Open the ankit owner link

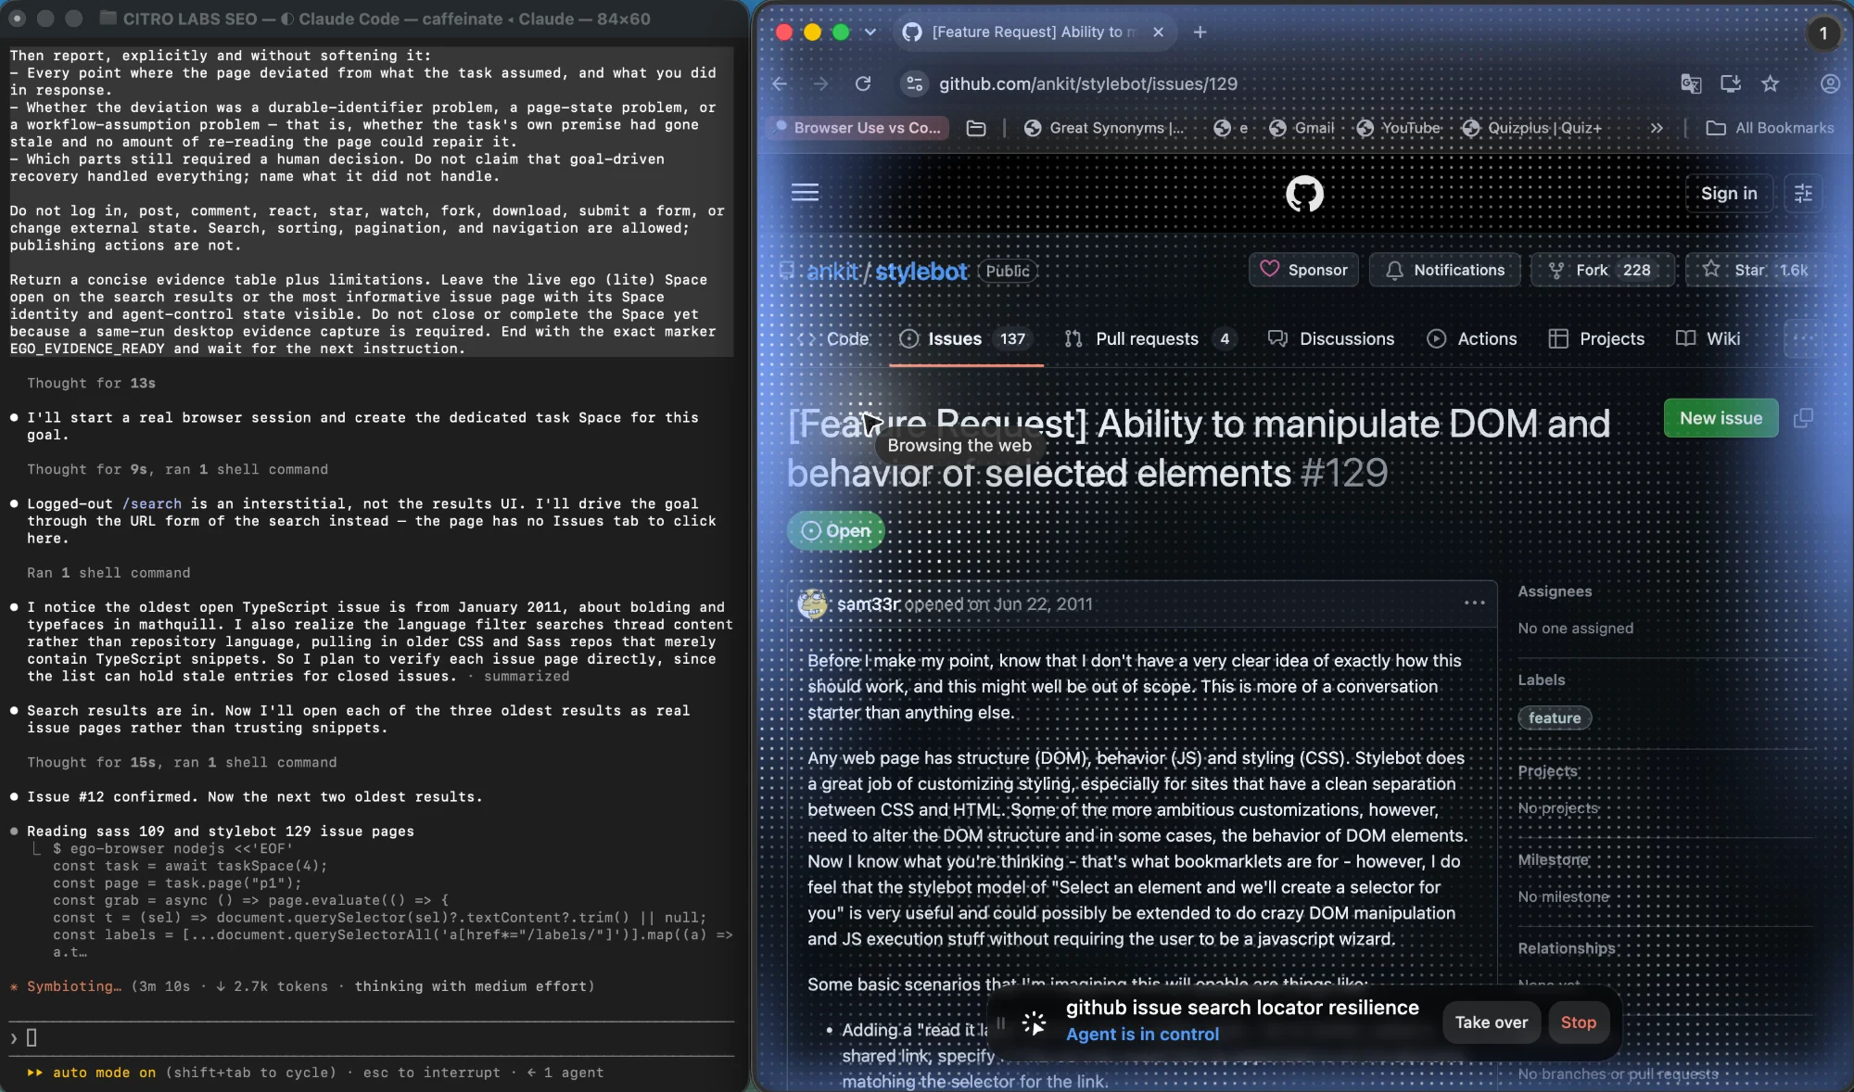832,272
